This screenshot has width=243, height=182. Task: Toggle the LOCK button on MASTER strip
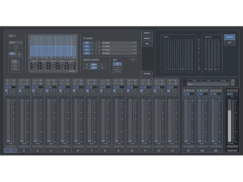pyautogui.click(x=232, y=97)
